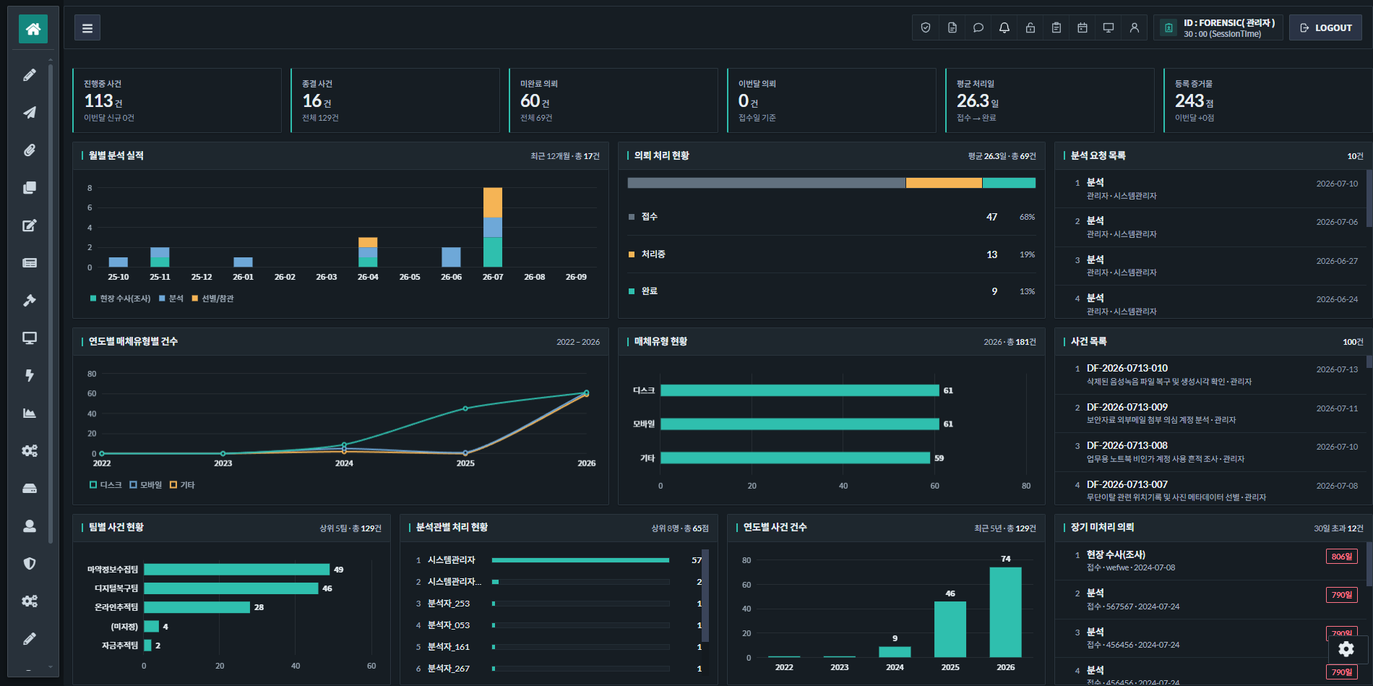Screen dimensions: 1373x686
Task: Click the gears icon below the chart icon
Action: pos(30,451)
